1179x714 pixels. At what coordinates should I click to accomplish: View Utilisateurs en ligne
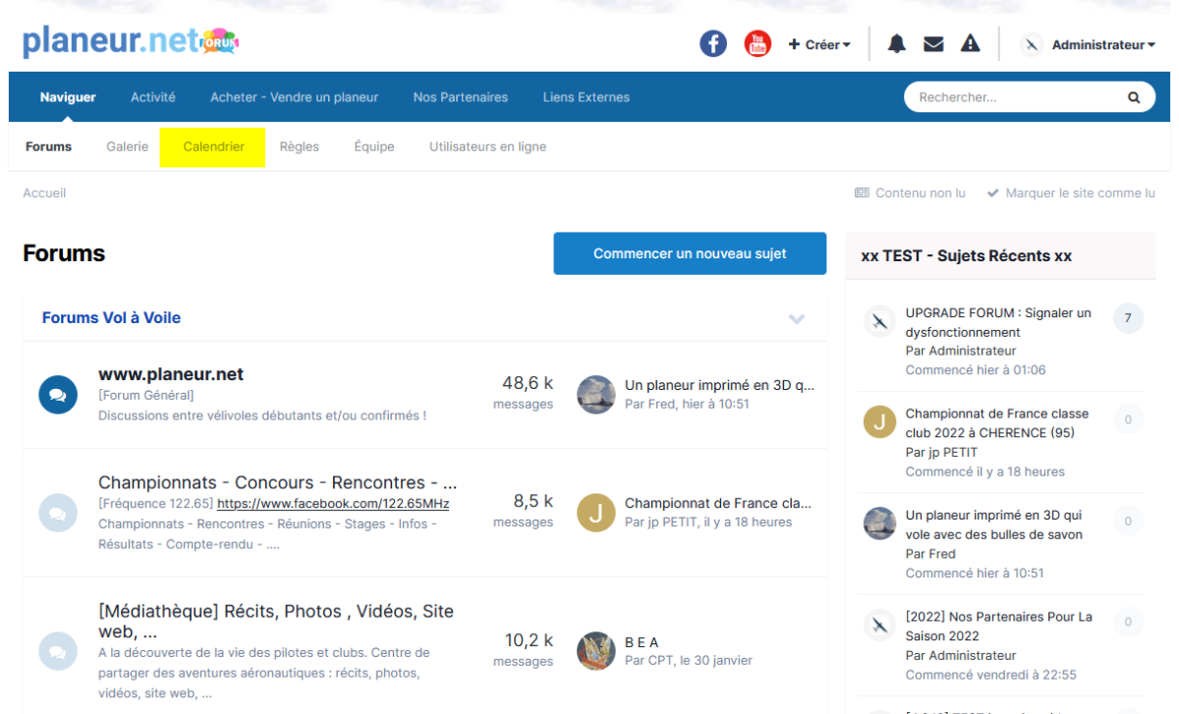click(487, 146)
